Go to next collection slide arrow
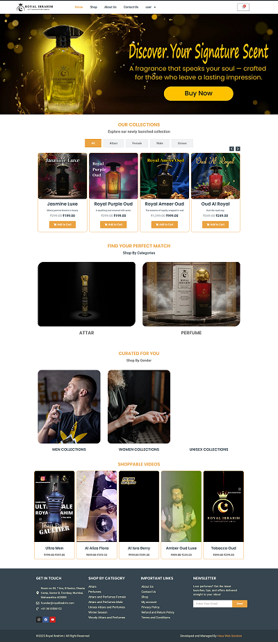278x642 pixels. (x=238, y=149)
